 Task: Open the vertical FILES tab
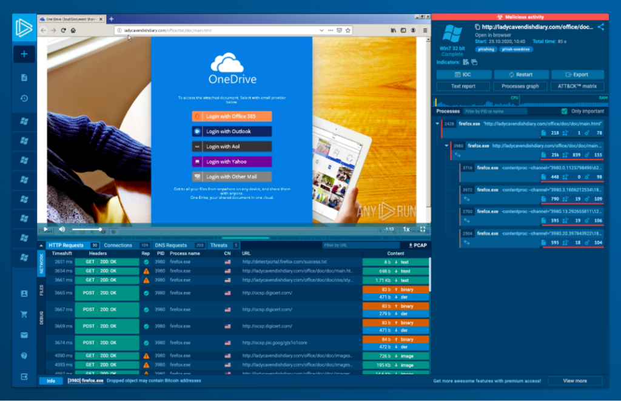point(41,290)
